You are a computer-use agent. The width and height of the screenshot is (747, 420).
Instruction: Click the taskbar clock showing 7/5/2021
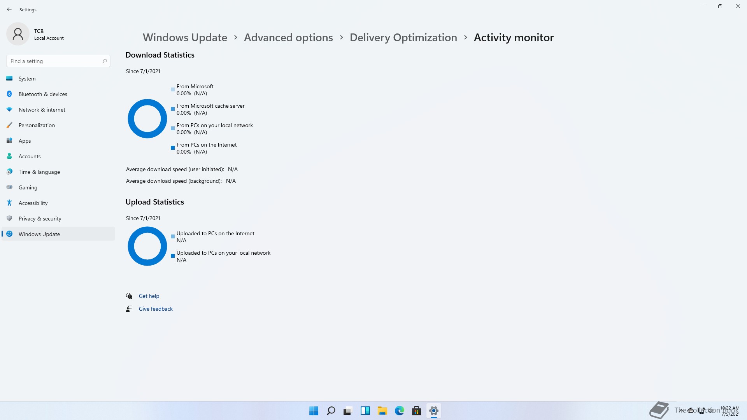[x=730, y=411]
